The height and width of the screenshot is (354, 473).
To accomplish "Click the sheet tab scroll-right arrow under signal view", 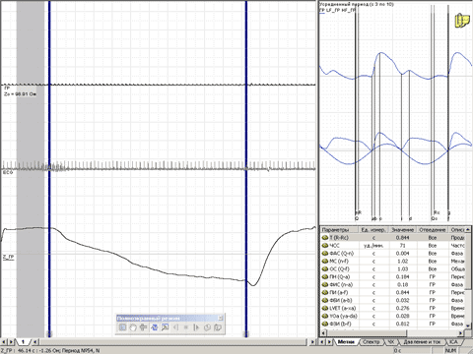I will pos(11,342).
